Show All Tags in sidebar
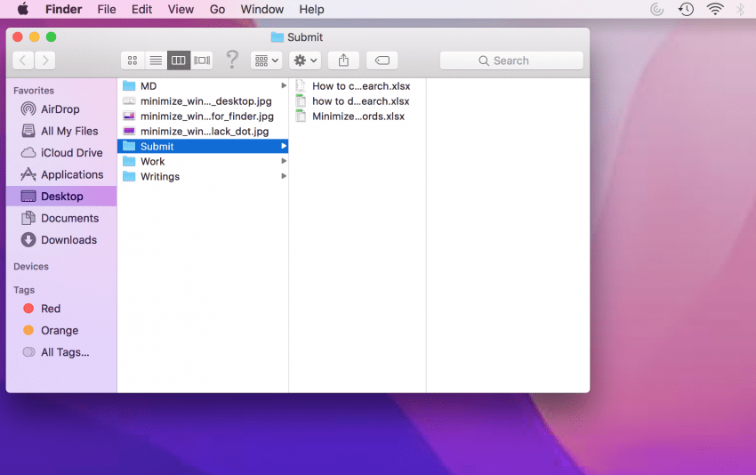Image resolution: width=756 pixels, height=475 pixels. (x=61, y=352)
